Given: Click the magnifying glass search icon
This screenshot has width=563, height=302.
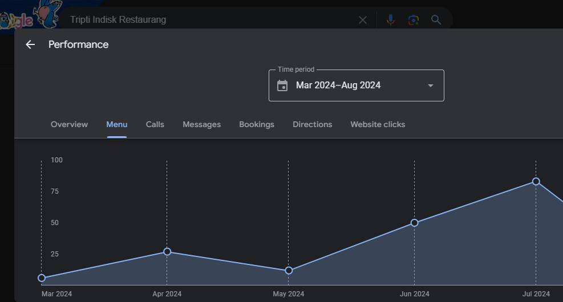Looking at the screenshot, I should [436, 20].
